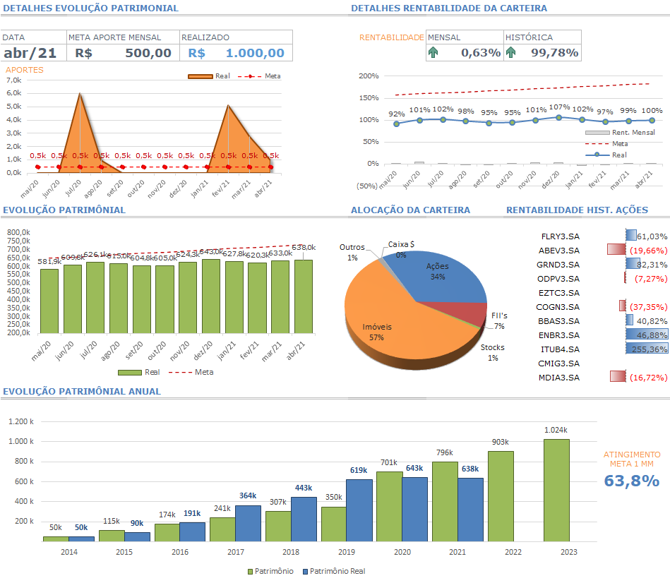Click the blue Real legend marker in rentabilidade chart

click(597, 155)
